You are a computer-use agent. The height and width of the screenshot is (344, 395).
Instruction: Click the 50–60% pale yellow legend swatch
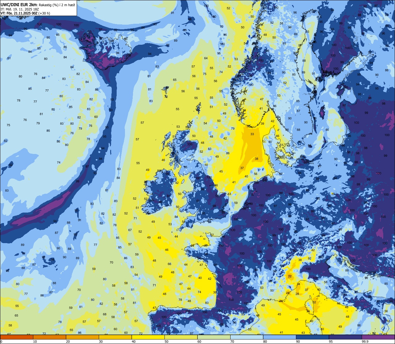tap(181, 337)
